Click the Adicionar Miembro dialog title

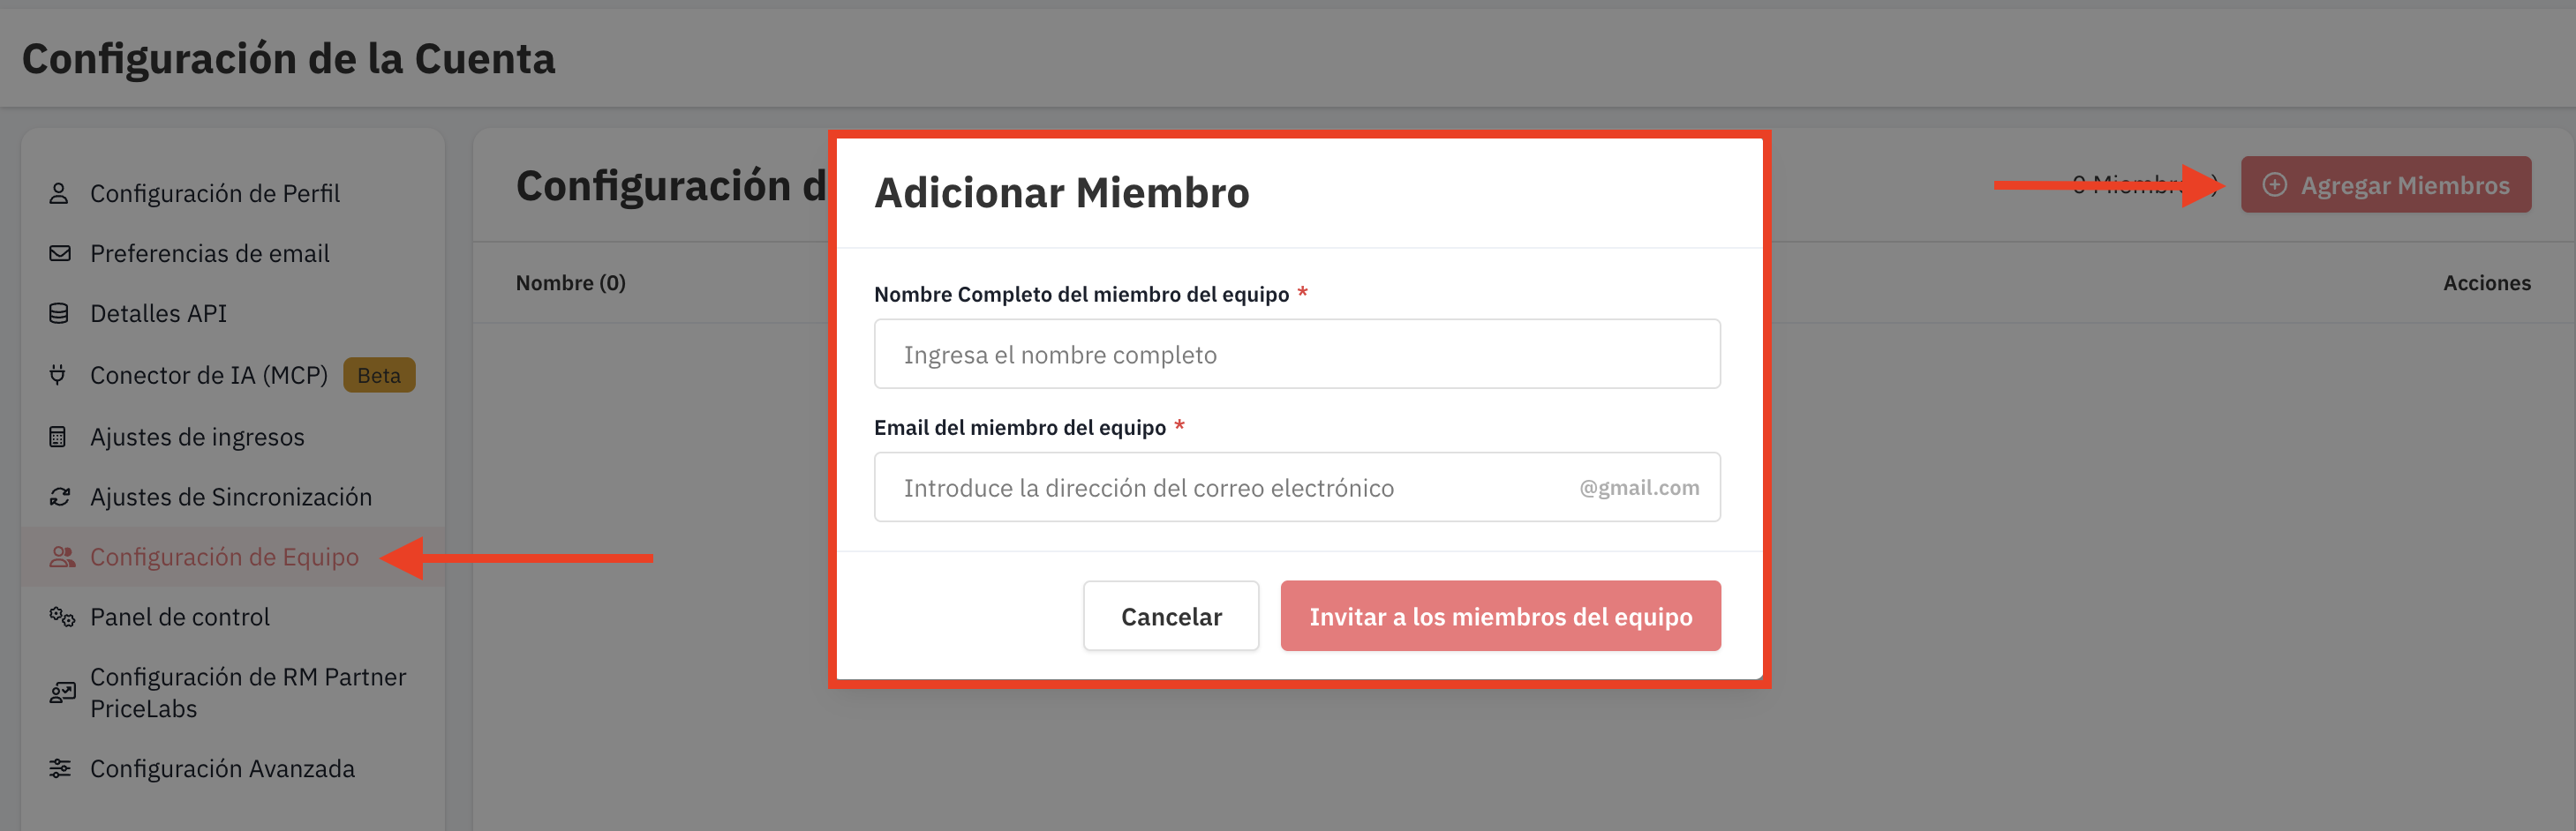point(1062,193)
